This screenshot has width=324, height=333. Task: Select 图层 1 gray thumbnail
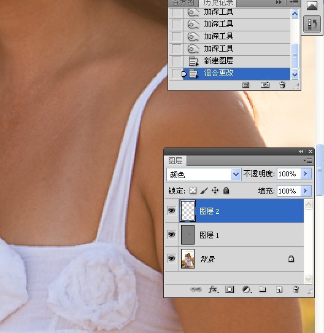click(188, 235)
